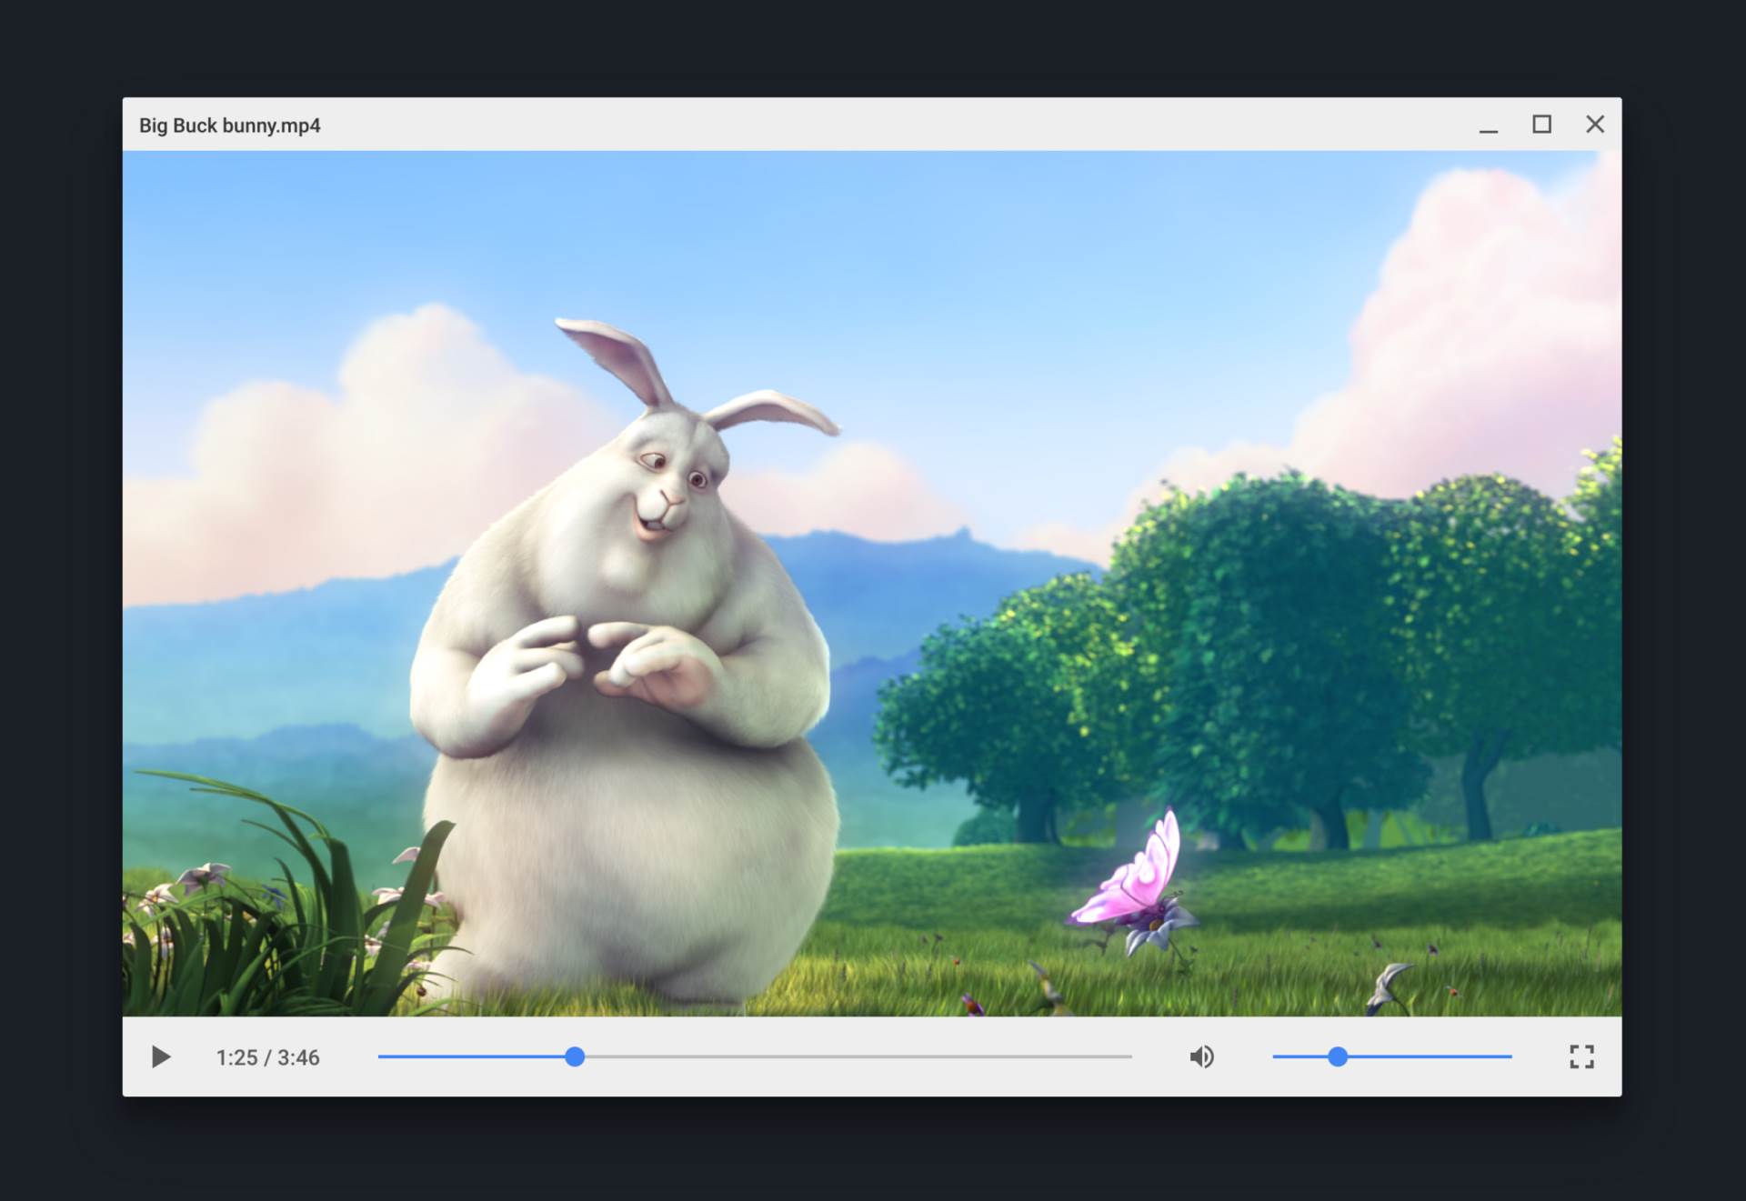Image resolution: width=1746 pixels, height=1201 pixels.
Task: Mute audio with the speaker icon
Action: click(1201, 1056)
